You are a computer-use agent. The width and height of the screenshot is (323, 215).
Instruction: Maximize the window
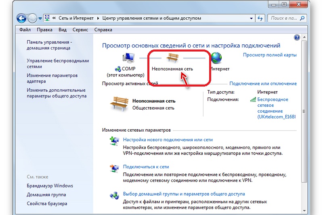[x=284, y=4]
